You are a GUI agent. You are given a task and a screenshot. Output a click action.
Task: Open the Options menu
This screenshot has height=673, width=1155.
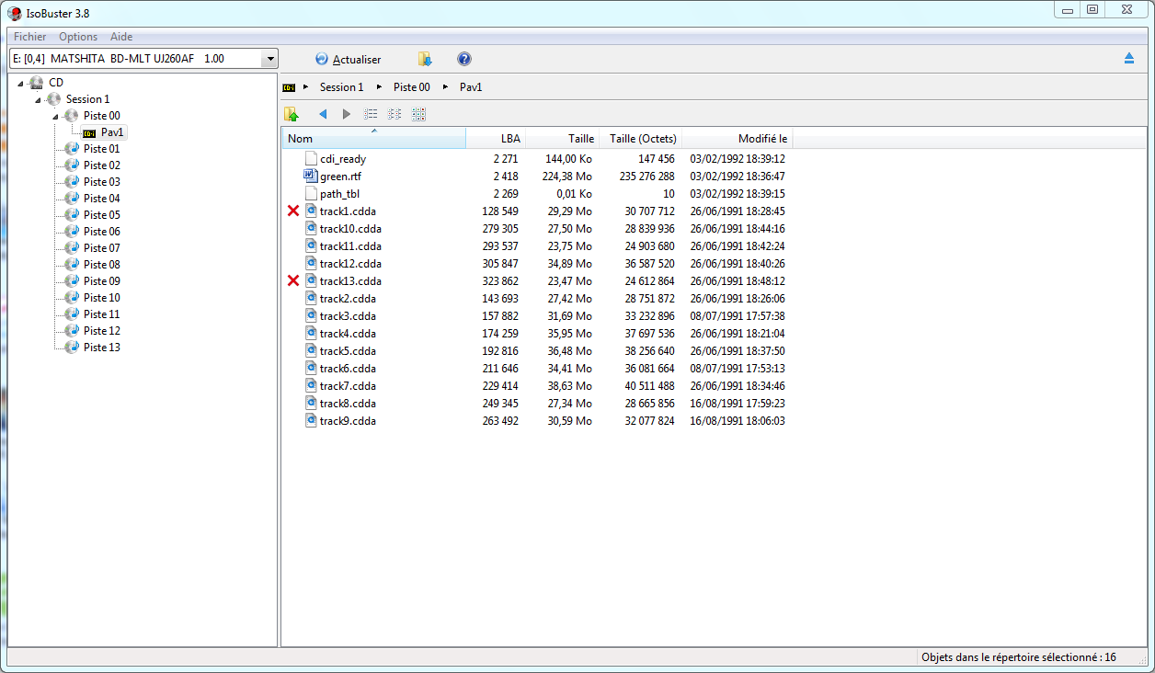(78, 37)
